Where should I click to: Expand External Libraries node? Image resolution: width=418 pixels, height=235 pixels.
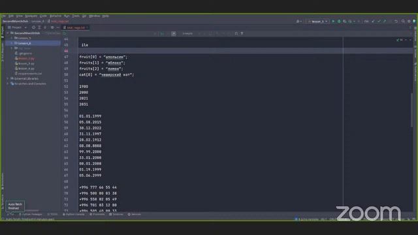pos(8,78)
